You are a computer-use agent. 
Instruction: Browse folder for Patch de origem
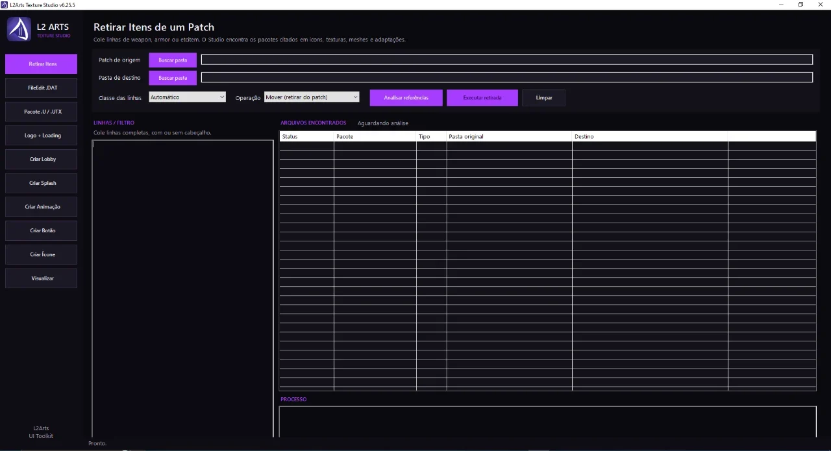click(x=173, y=60)
